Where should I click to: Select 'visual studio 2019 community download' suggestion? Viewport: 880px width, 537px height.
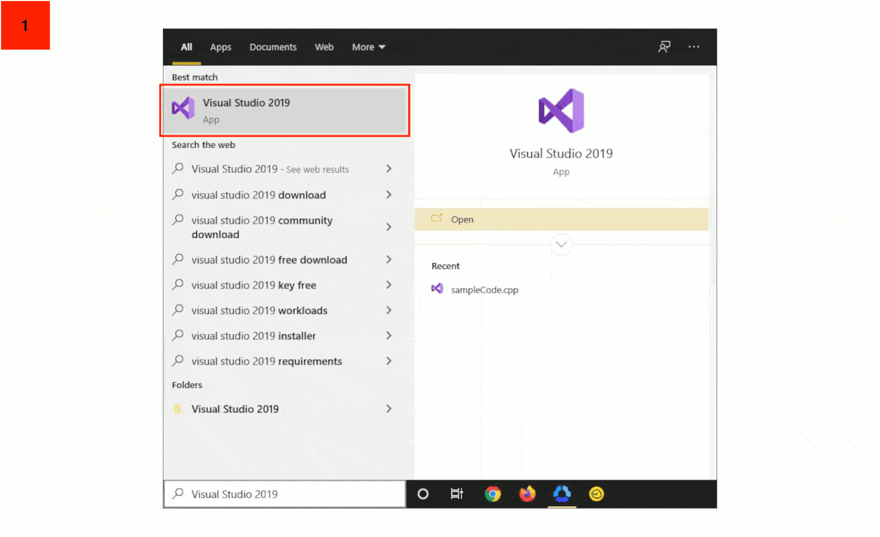click(262, 227)
